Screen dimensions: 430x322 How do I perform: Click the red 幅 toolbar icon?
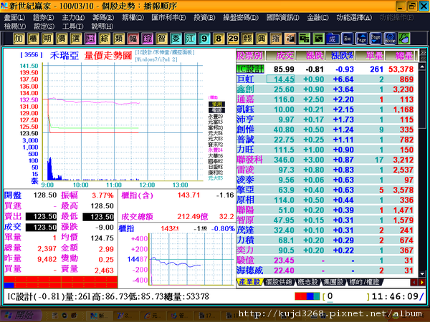pos(133,39)
